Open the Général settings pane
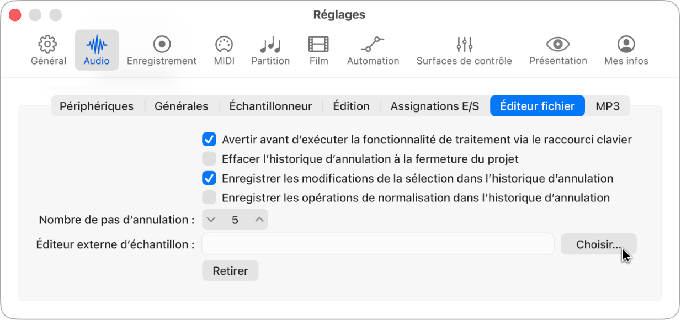The height and width of the screenshot is (320, 681). (x=48, y=50)
